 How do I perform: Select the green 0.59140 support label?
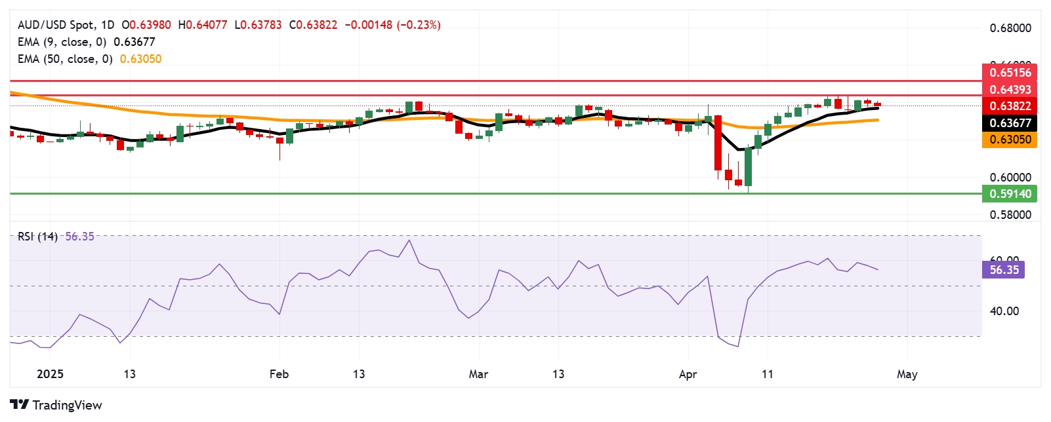click(x=1010, y=194)
